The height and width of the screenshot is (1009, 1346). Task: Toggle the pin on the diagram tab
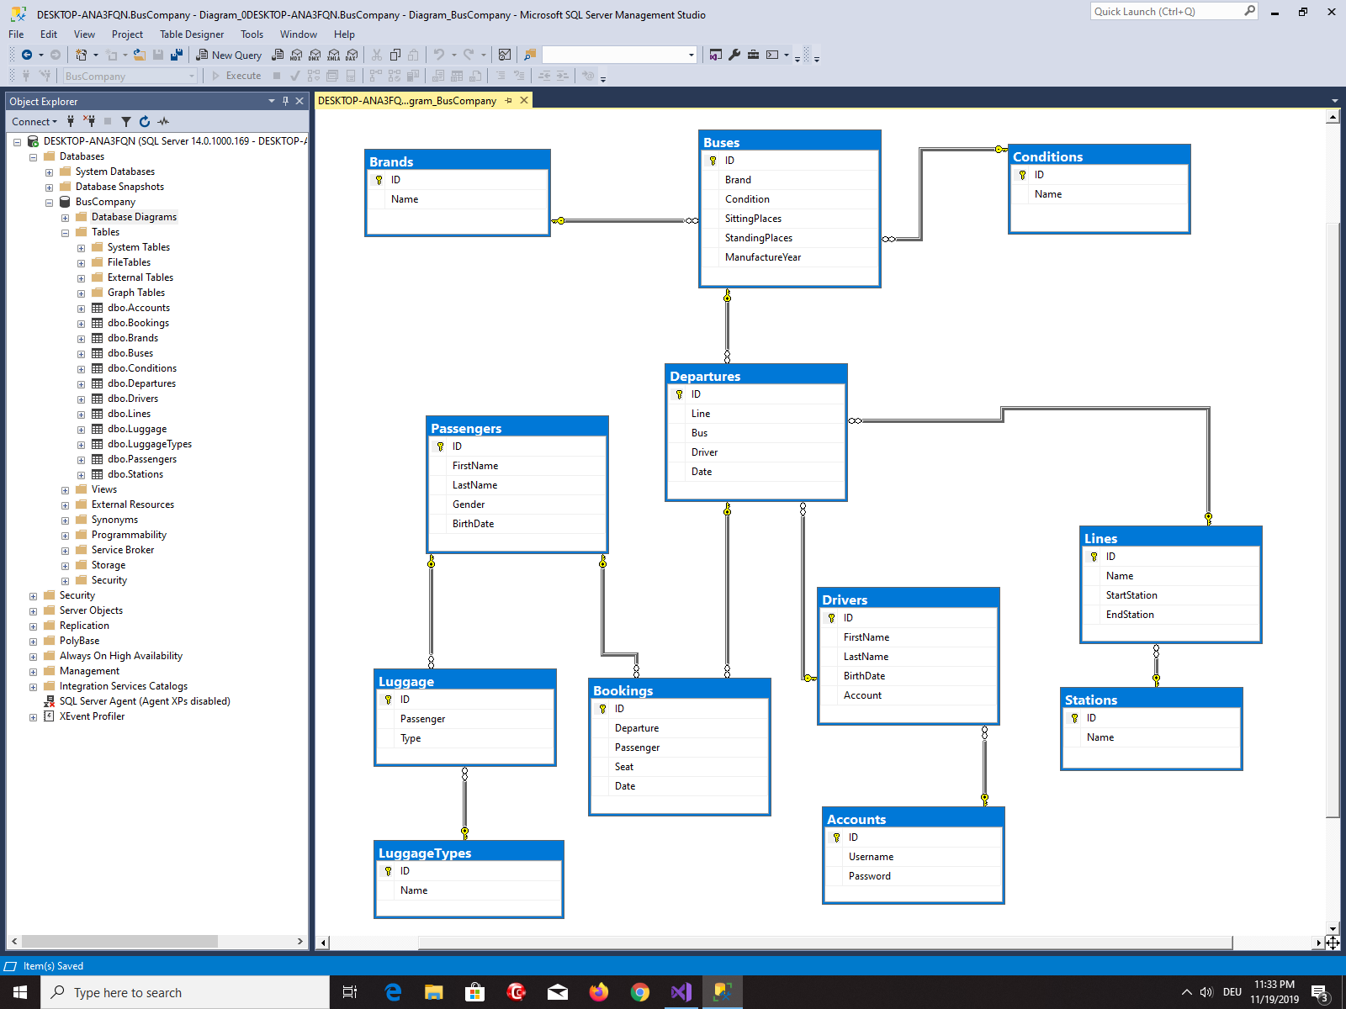pos(508,100)
